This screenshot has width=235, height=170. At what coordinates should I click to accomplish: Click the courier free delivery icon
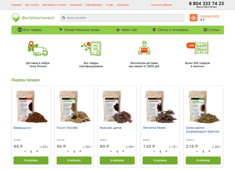pyautogui.click(x=144, y=48)
